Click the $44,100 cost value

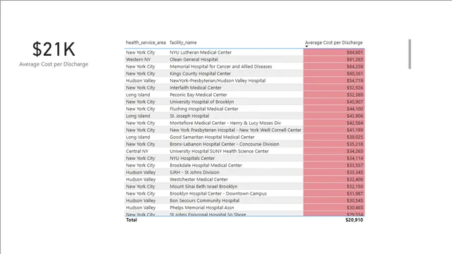coord(355,109)
